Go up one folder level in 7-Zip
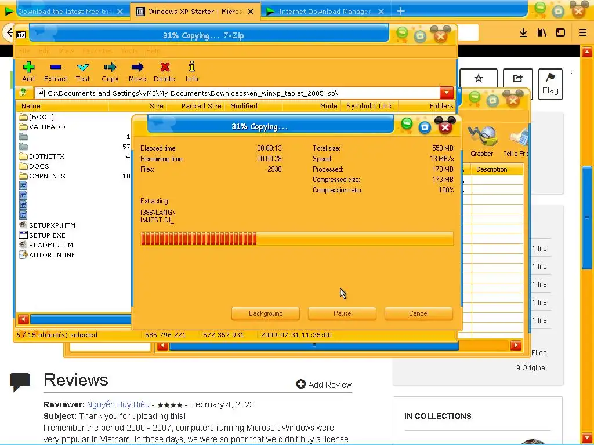 pos(23,92)
